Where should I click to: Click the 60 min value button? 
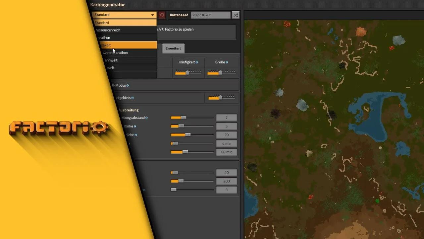pos(227,152)
